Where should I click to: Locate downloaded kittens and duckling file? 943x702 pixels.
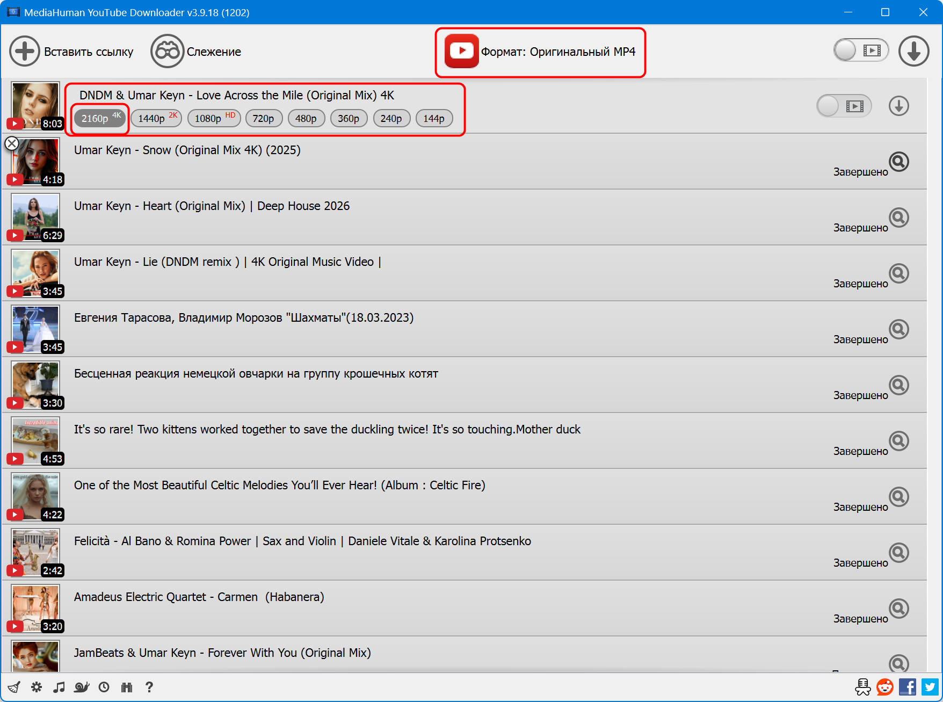898,441
